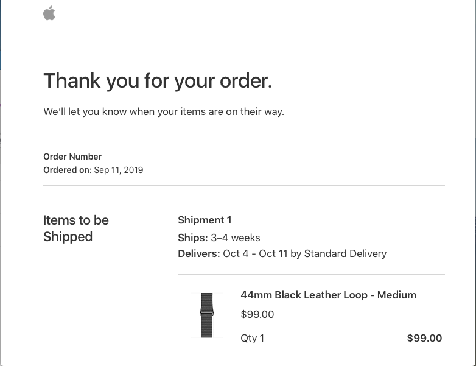Click the "Qty 1" quantity text
The image size is (476, 366).
pos(253,338)
